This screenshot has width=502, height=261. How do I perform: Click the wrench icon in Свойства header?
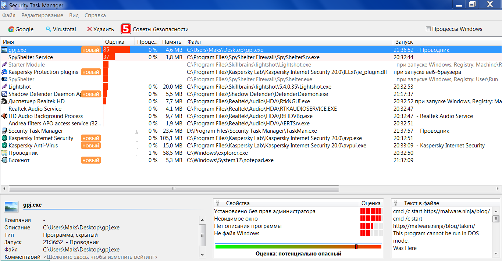click(x=217, y=203)
